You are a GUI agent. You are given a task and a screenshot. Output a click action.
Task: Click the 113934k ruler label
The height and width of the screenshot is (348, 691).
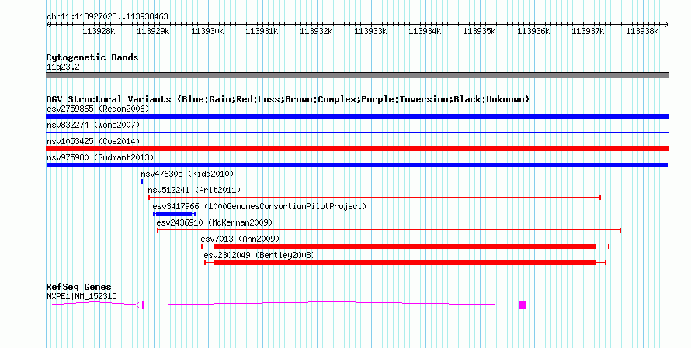[425, 32]
